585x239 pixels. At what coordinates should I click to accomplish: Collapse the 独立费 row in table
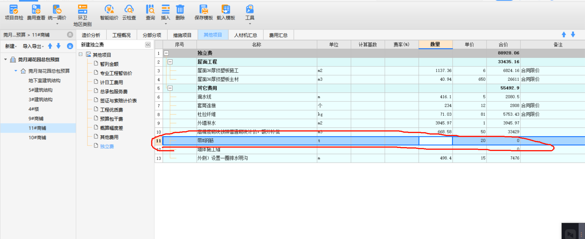click(x=166, y=53)
